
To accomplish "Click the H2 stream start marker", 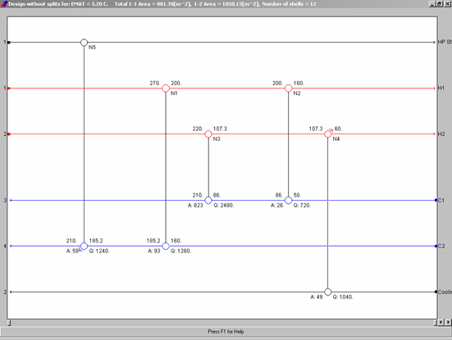I will coord(9,134).
